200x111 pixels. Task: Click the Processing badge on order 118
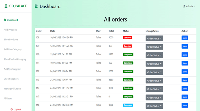coord(128,105)
